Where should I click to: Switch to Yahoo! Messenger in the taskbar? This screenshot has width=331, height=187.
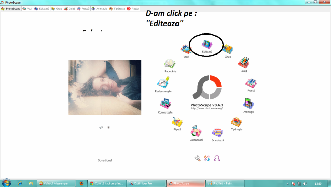click(56, 184)
